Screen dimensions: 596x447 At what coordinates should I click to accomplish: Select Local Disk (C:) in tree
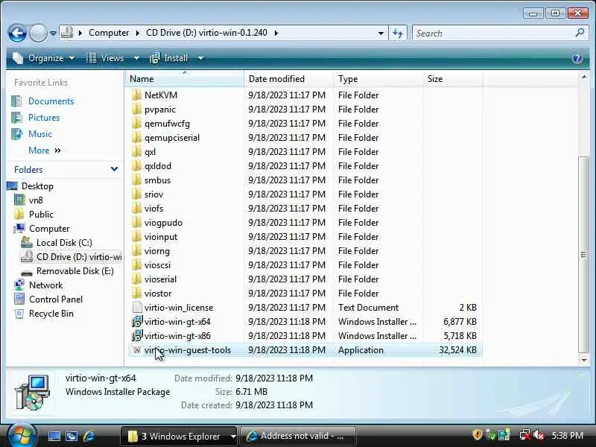pyautogui.click(x=64, y=243)
